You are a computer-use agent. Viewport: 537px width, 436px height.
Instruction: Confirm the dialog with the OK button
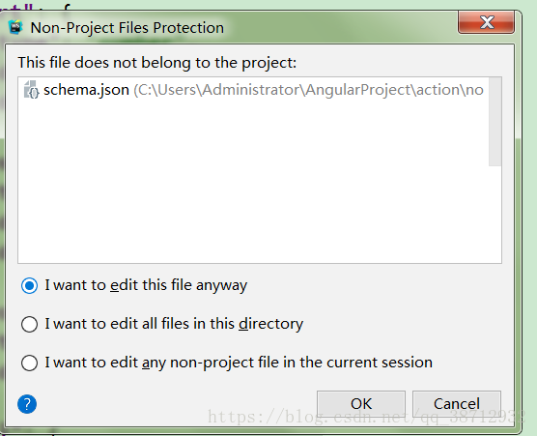point(361,404)
